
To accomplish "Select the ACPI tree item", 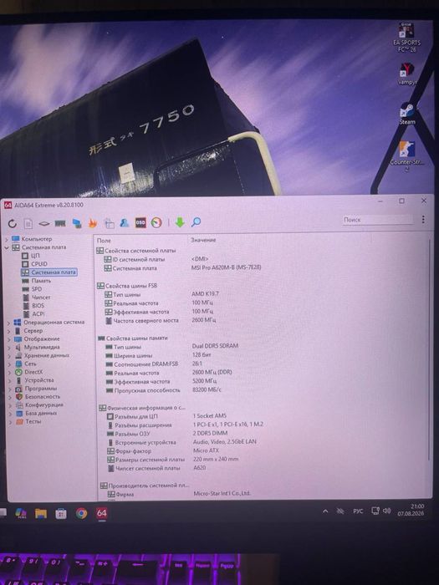I will click(34, 313).
